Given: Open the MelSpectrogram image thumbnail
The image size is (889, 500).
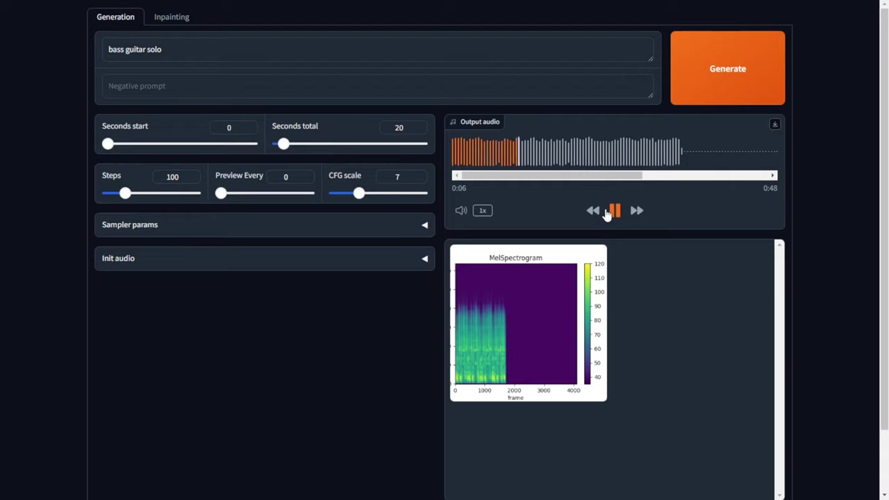Looking at the screenshot, I should 528,323.
